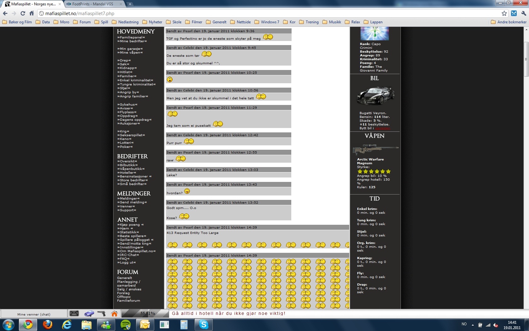Image resolution: width=529 pixels, height=331 pixels.
Task: Bookmark this page with the star icon
Action: (x=504, y=13)
